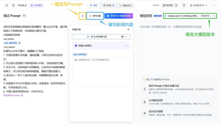
Task: Click the 优化你的 Prompt link
Action: (x=13, y=95)
